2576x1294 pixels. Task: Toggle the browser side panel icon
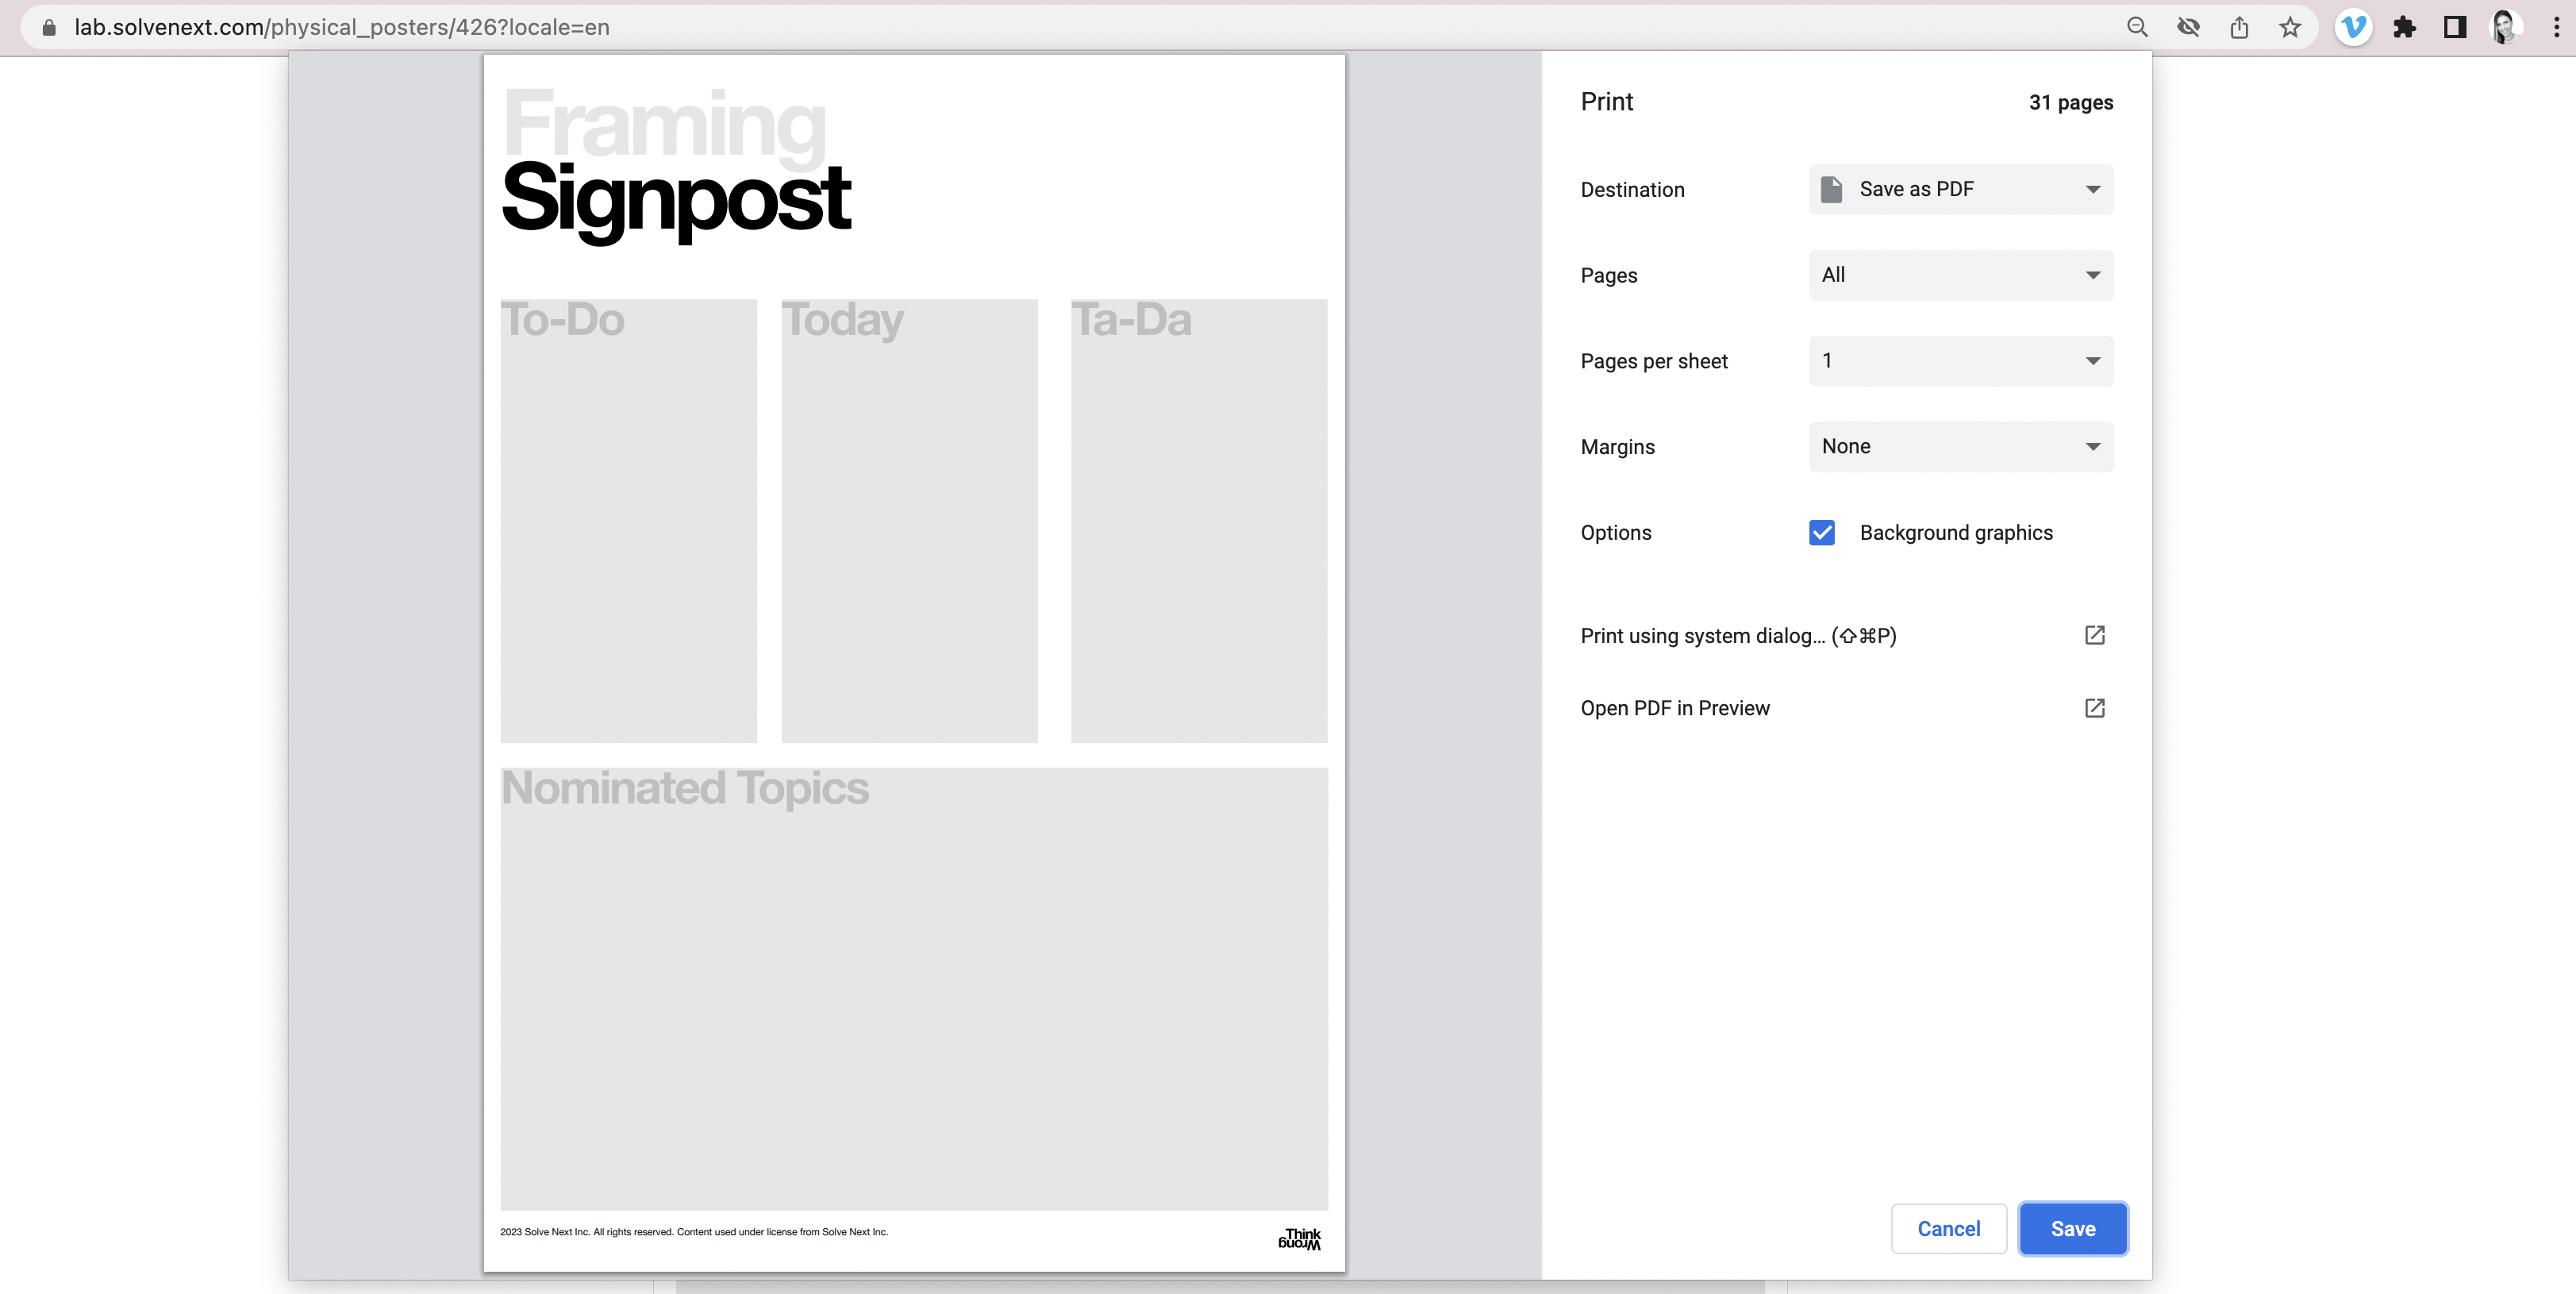click(x=2455, y=27)
